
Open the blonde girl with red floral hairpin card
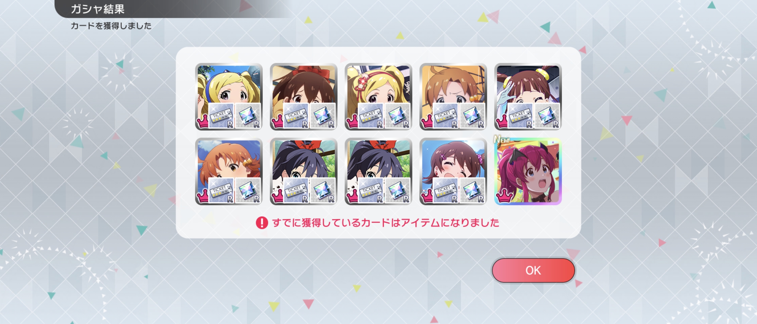tap(378, 97)
